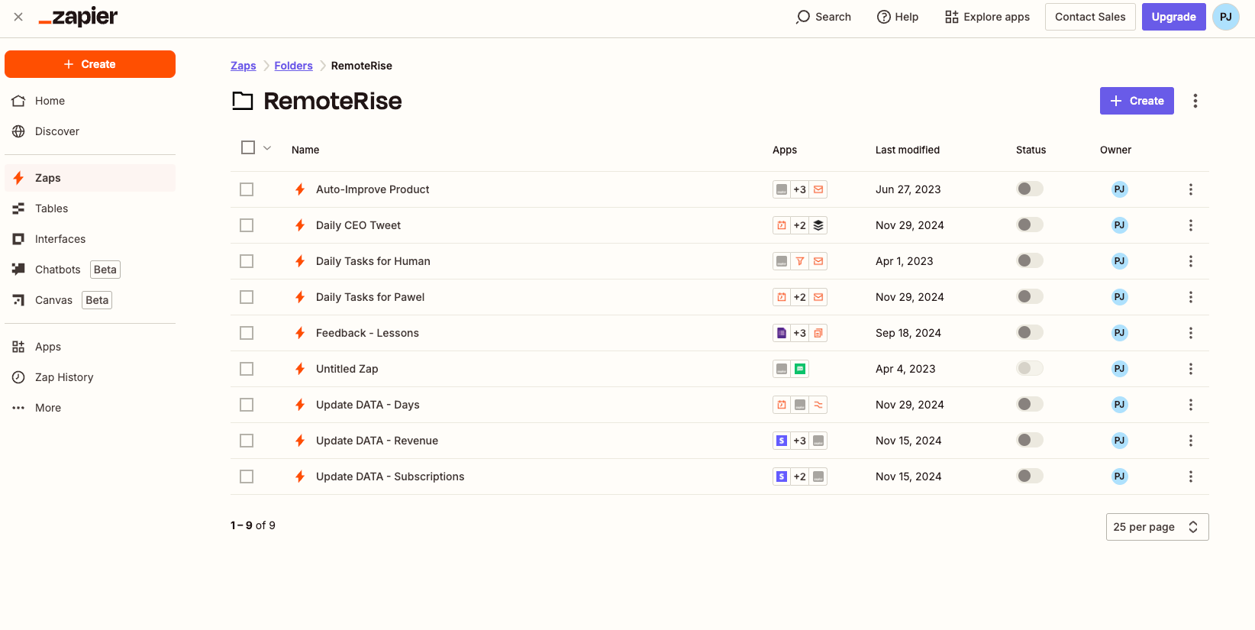Open folder options three-dot menu beside Create
1255x630 pixels.
tap(1195, 101)
